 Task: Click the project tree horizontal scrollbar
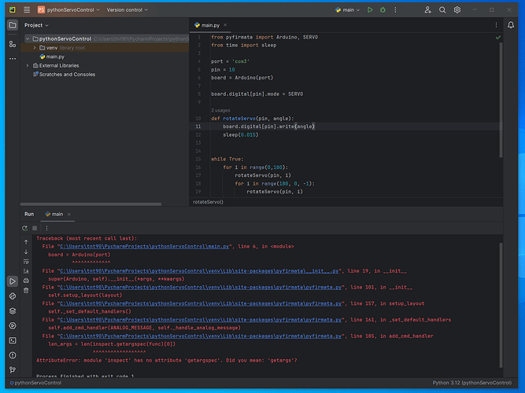91,204
